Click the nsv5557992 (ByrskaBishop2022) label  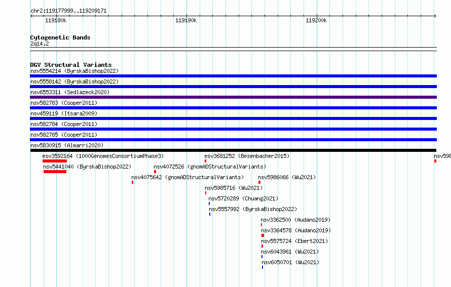pyautogui.click(x=253, y=209)
